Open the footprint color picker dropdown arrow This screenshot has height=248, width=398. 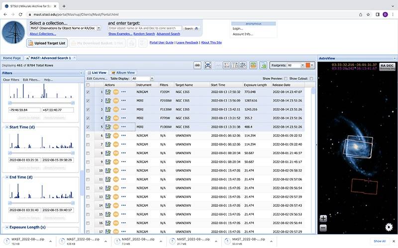(312, 65)
